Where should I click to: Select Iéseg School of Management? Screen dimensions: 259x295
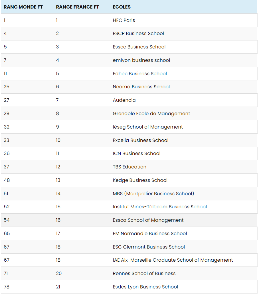pos(148,127)
